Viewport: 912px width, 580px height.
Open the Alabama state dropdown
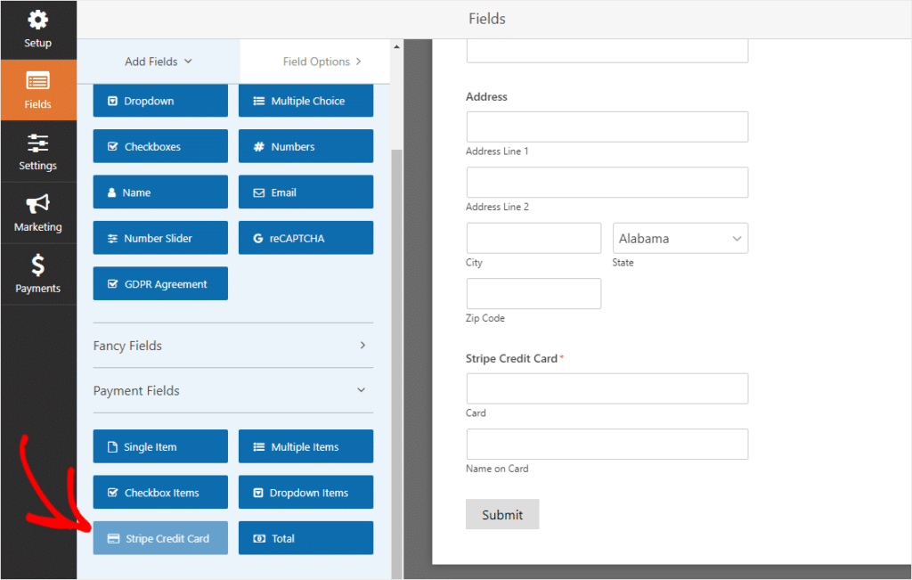[680, 238]
